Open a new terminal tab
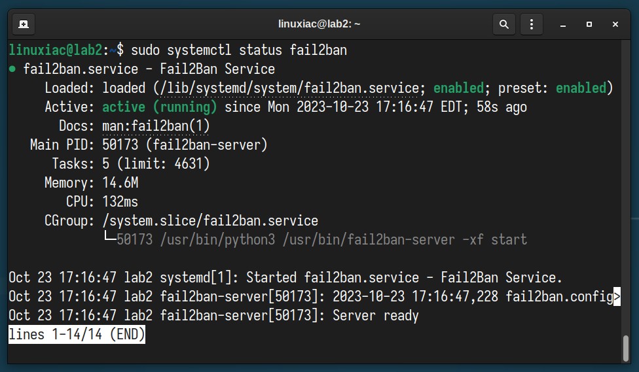The height and width of the screenshot is (372, 639). (24, 24)
